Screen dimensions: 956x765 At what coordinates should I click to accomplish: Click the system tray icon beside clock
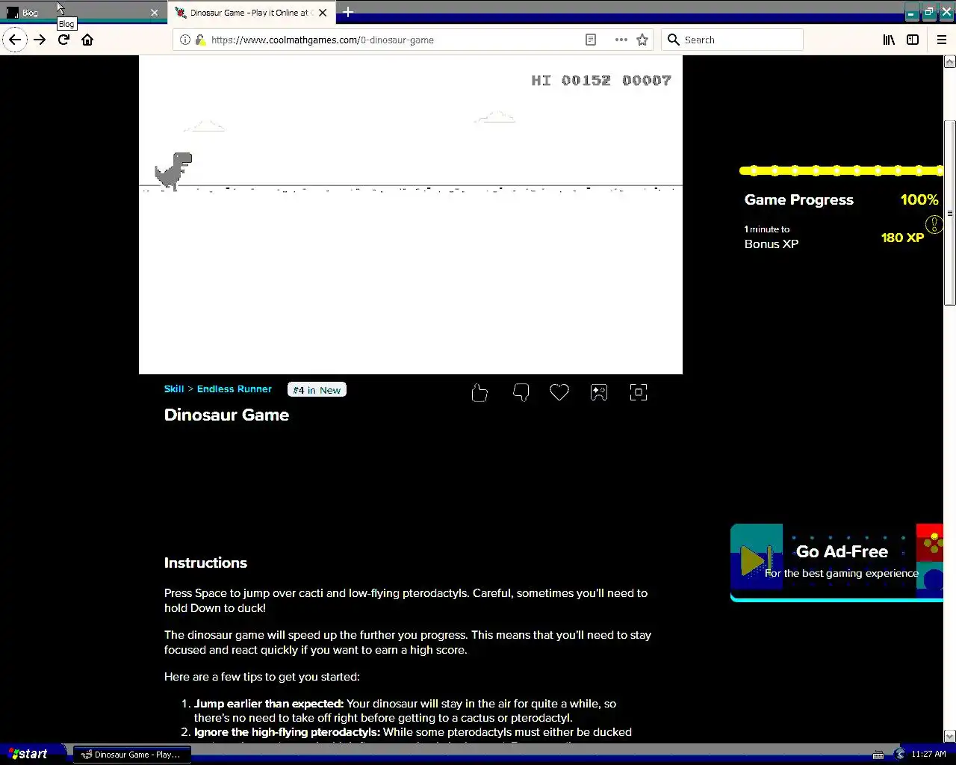(x=899, y=755)
